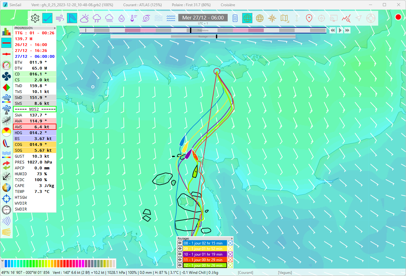This screenshot has height=276, width=406.
Task: Enable the thermometer temperature layer
Action: pyautogui.click(x=134, y=18)
